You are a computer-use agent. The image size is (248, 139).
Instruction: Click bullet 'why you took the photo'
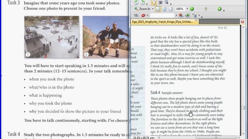pyautogui.click(x=50, y=103)
